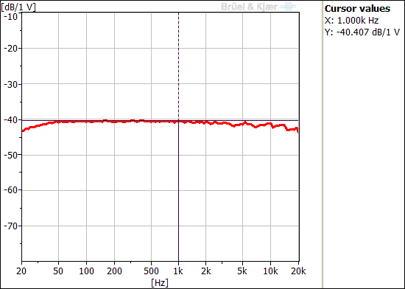Viewport: 405px width, 289px height.
Task: Click the '20' frequency axis label
Action: [x=21, y=271]
